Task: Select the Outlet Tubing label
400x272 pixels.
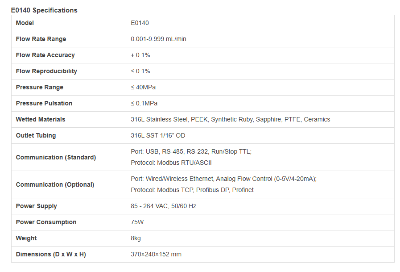Action: (36, 136)
